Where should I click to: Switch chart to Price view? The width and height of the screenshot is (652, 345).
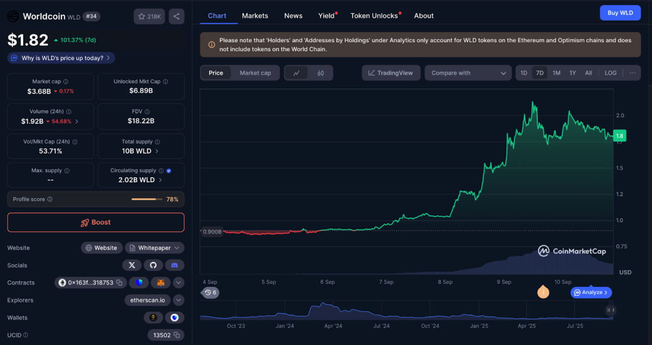[x=216, y=73]
